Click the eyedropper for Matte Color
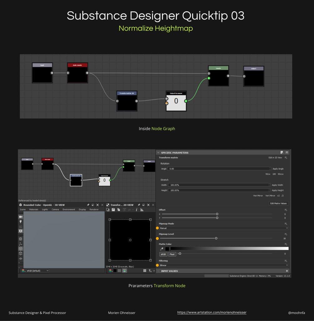This screenshot has width=314, height=321. [162, 249]
